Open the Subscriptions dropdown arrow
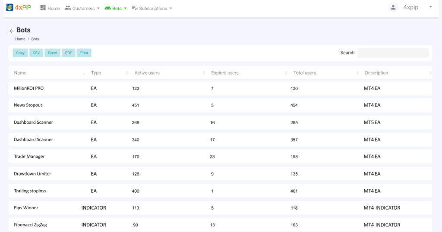The image size is (442, 232). (x=171, y=9)
